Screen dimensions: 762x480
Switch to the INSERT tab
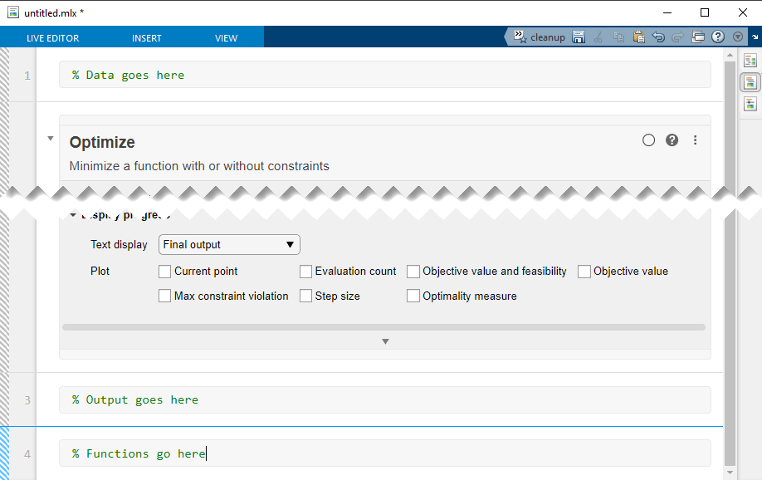(x=146, y=37)
